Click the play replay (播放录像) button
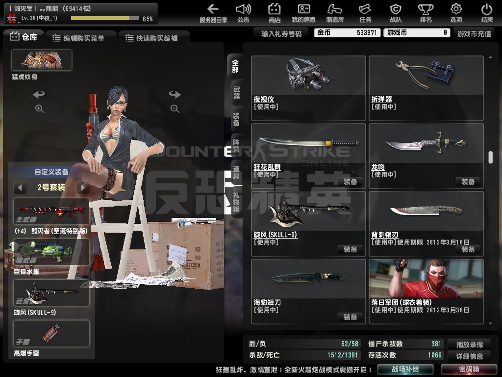 [x=470, y=345]
